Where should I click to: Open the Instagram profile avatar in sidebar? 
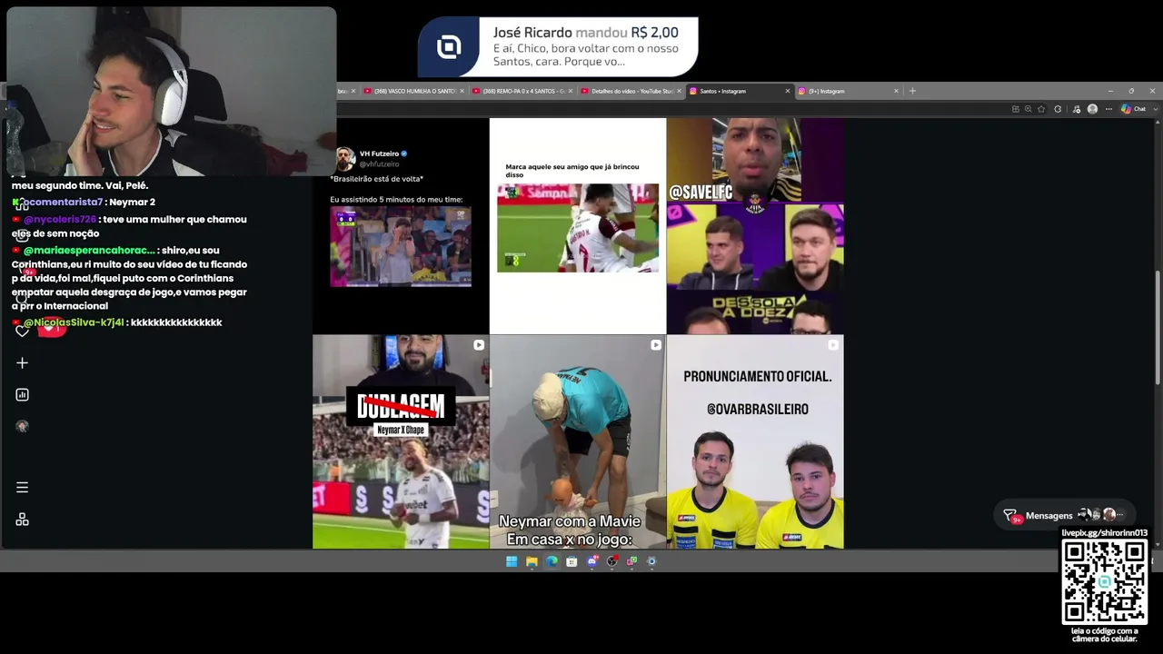[x=23, y=427]
